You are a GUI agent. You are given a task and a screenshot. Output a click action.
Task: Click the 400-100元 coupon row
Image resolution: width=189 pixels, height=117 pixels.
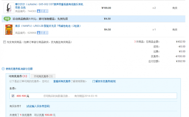tap(93, 96)
